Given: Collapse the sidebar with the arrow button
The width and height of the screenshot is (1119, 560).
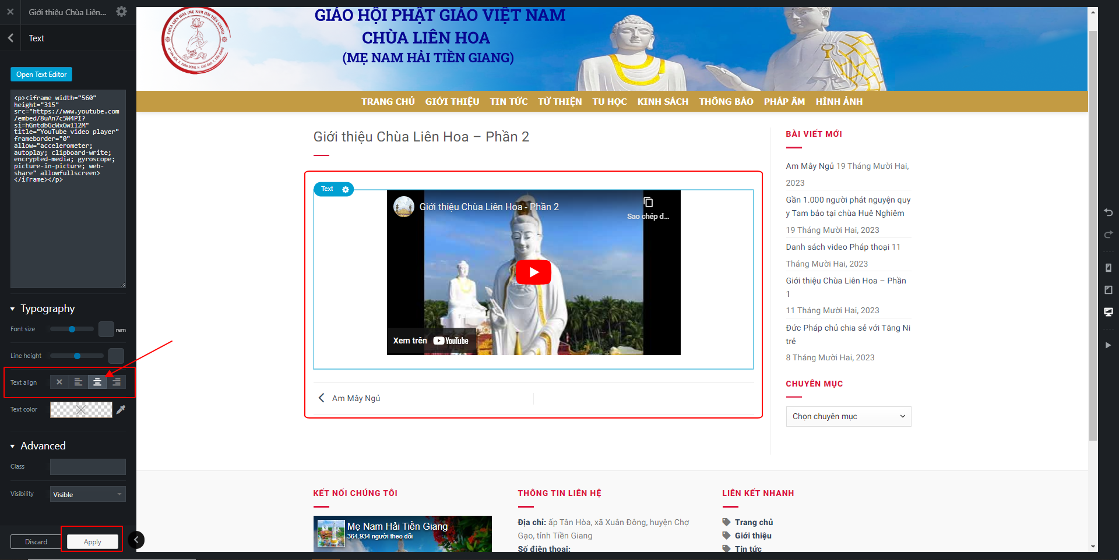Looking at the screenshot, I should (x=136, y=540).
